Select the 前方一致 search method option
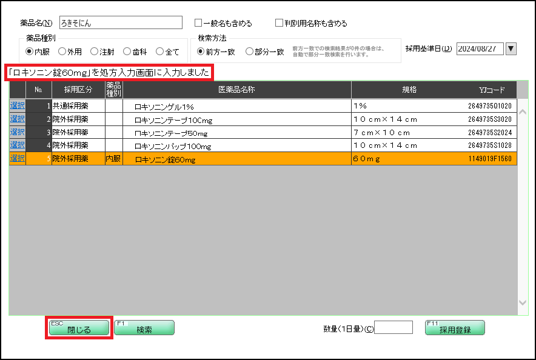The image size is (536, 360). (202, 52)
